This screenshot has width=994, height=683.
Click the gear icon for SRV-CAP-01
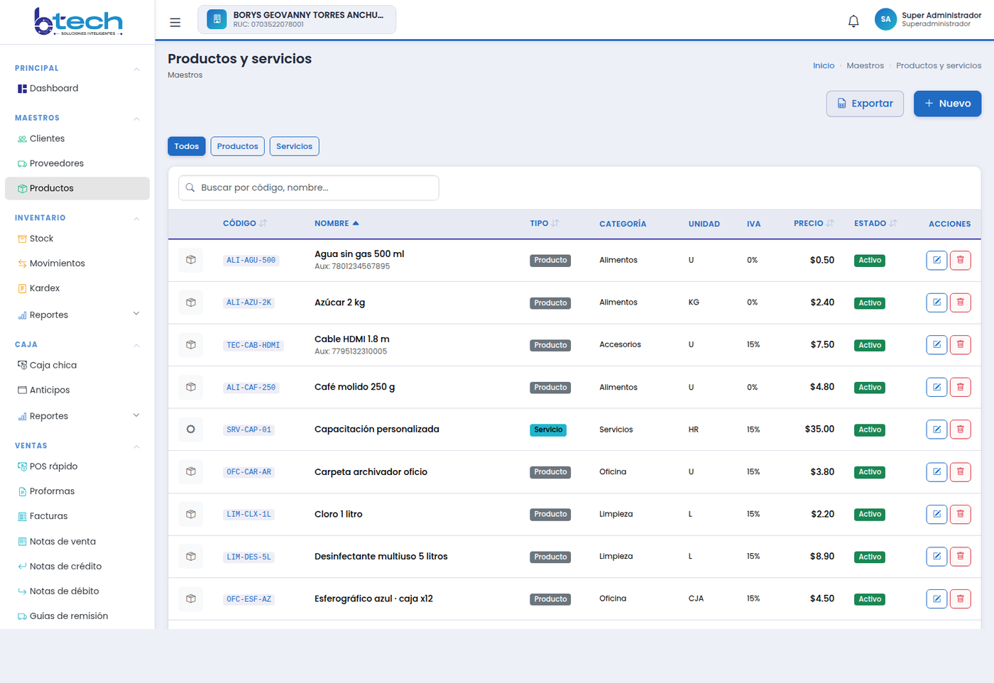[x=191, y=430]
